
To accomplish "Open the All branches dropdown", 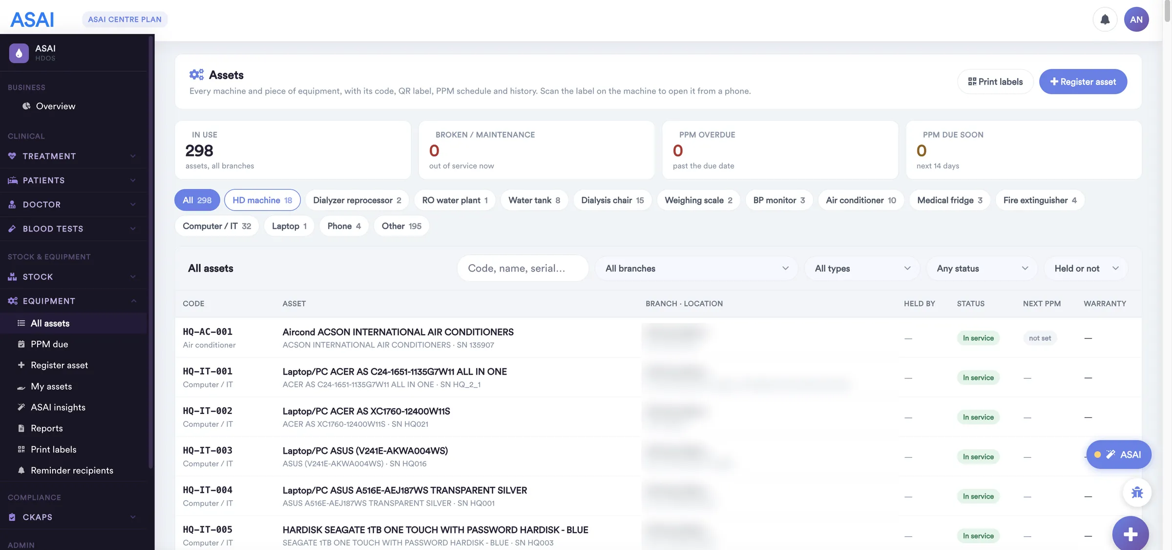I will [696, 268].
